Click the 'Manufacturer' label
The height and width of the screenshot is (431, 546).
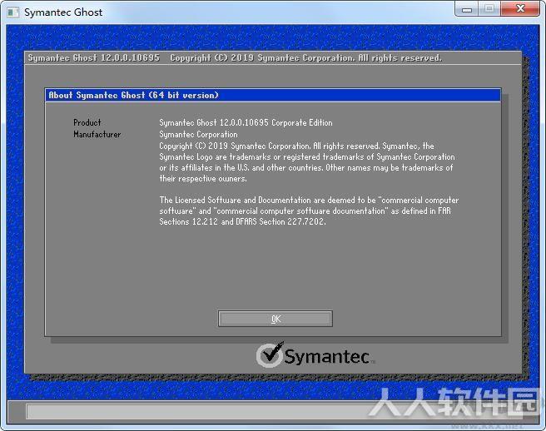click(x=97, y=135)
